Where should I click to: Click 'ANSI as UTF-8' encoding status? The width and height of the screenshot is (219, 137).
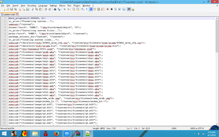197,128
